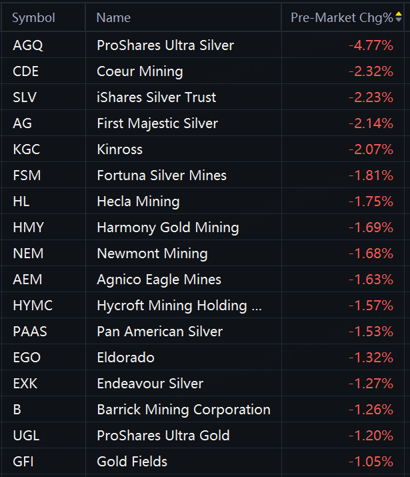Click the HL ticker symbol

pyautogui.click(x=21, y=201)
